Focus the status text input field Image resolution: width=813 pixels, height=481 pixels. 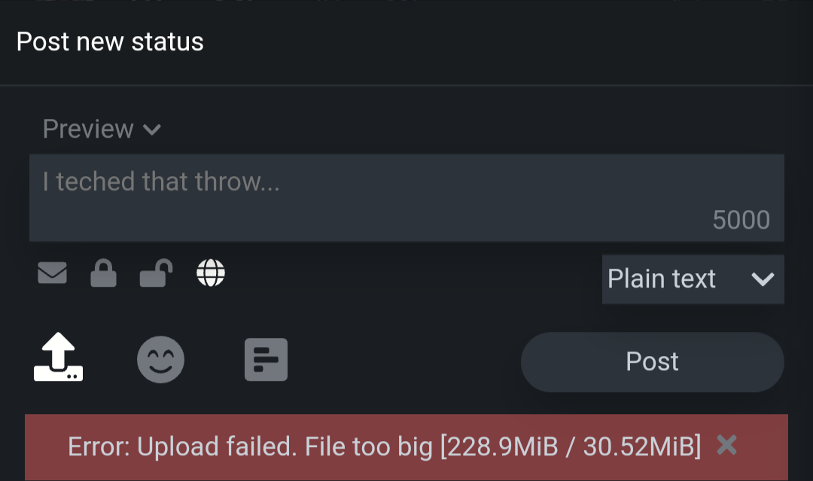pyautogui.click(x=406, y=198)
